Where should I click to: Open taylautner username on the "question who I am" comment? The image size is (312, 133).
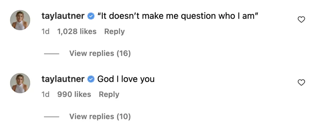tap(63, 16)
